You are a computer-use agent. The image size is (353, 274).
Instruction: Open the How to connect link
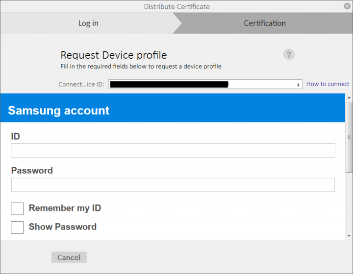coord(328,84)
